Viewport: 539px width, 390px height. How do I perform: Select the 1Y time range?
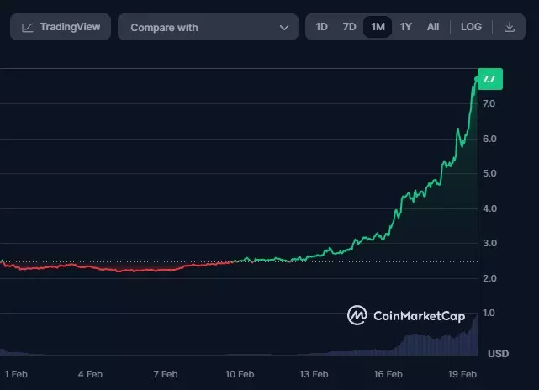406,27
